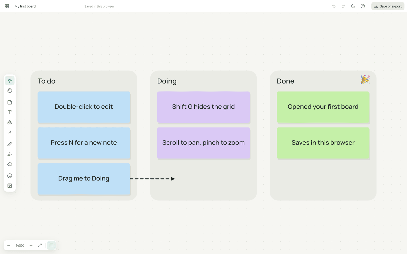
Task: Click the My first board title
Action: (25, 6)
